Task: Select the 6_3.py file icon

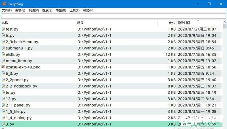Action: click(x=3, y=74)
